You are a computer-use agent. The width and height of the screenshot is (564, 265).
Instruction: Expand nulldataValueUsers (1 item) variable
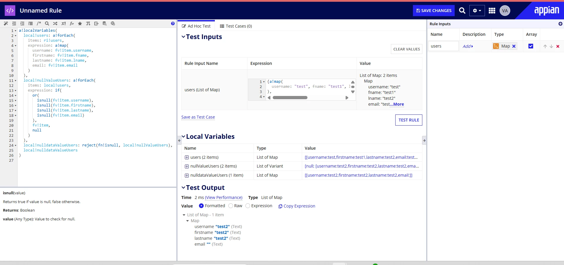click(187, 175)
